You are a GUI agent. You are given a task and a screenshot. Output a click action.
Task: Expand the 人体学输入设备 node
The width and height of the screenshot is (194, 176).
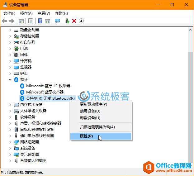pyautogui.click(x=10, y=111)
